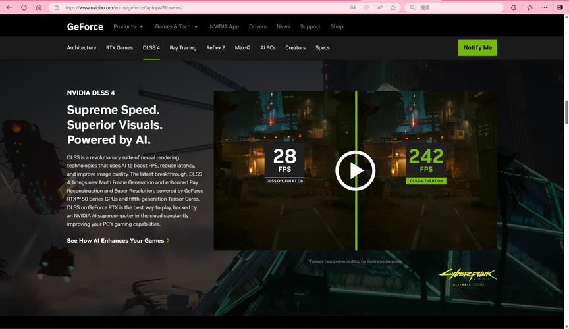The height and width of the screenshot is (329, 569).
Task: Jump to the AI PCs section tab
Action: pyautogui.click(x=268, y=47)
